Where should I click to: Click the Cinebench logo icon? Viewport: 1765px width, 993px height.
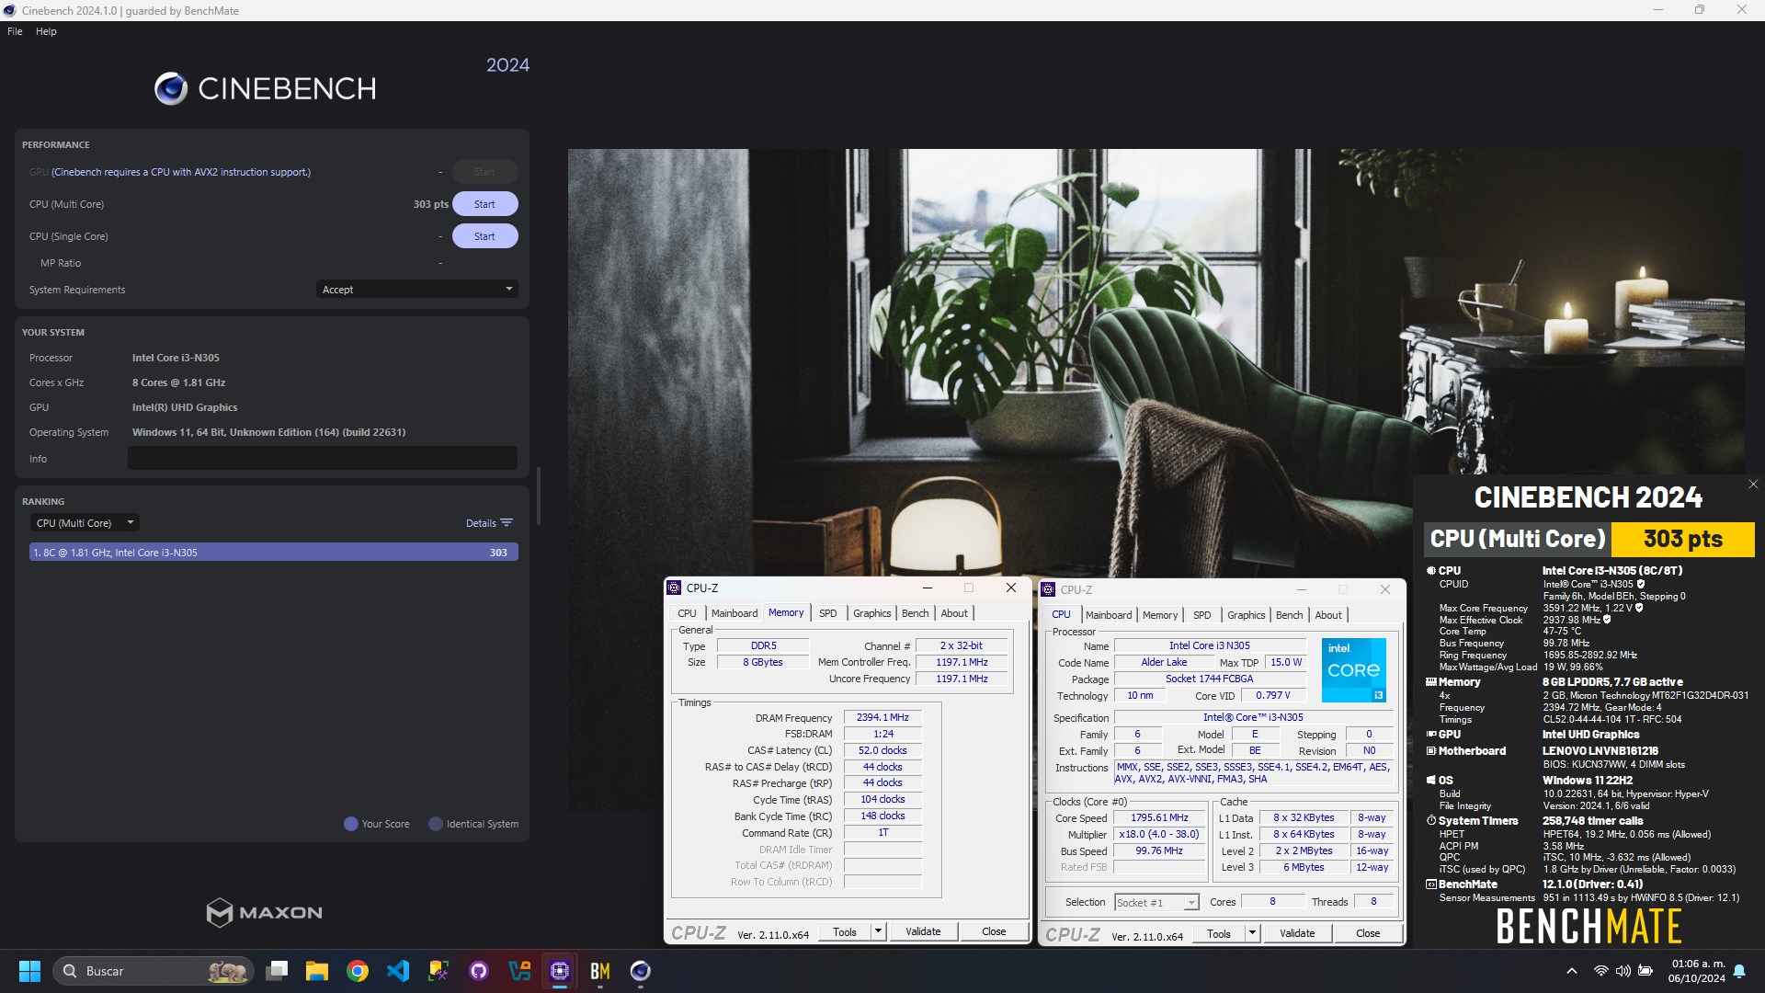[x=171, y=88]
